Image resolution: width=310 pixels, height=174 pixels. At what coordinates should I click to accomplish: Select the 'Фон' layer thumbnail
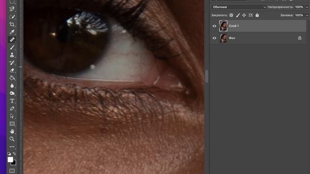(223, 38)
